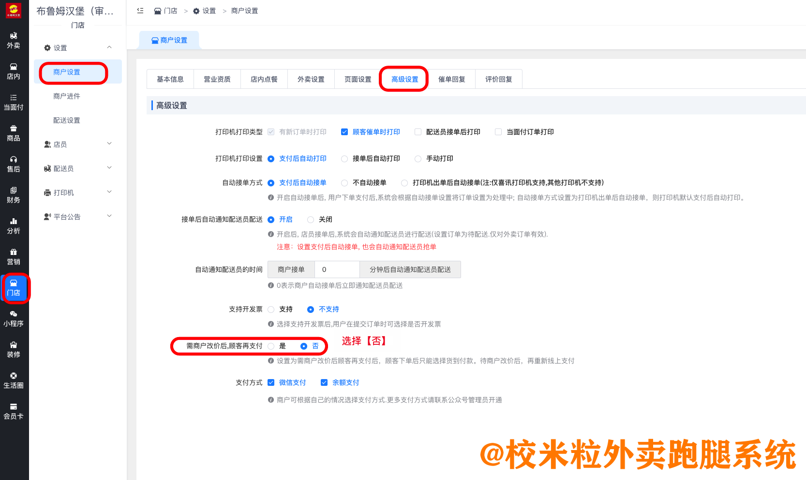Viewport: 806px width, 480px height.
Task: Select 关闭 for auto-notify delivery rider
Action: pos(311,220)
